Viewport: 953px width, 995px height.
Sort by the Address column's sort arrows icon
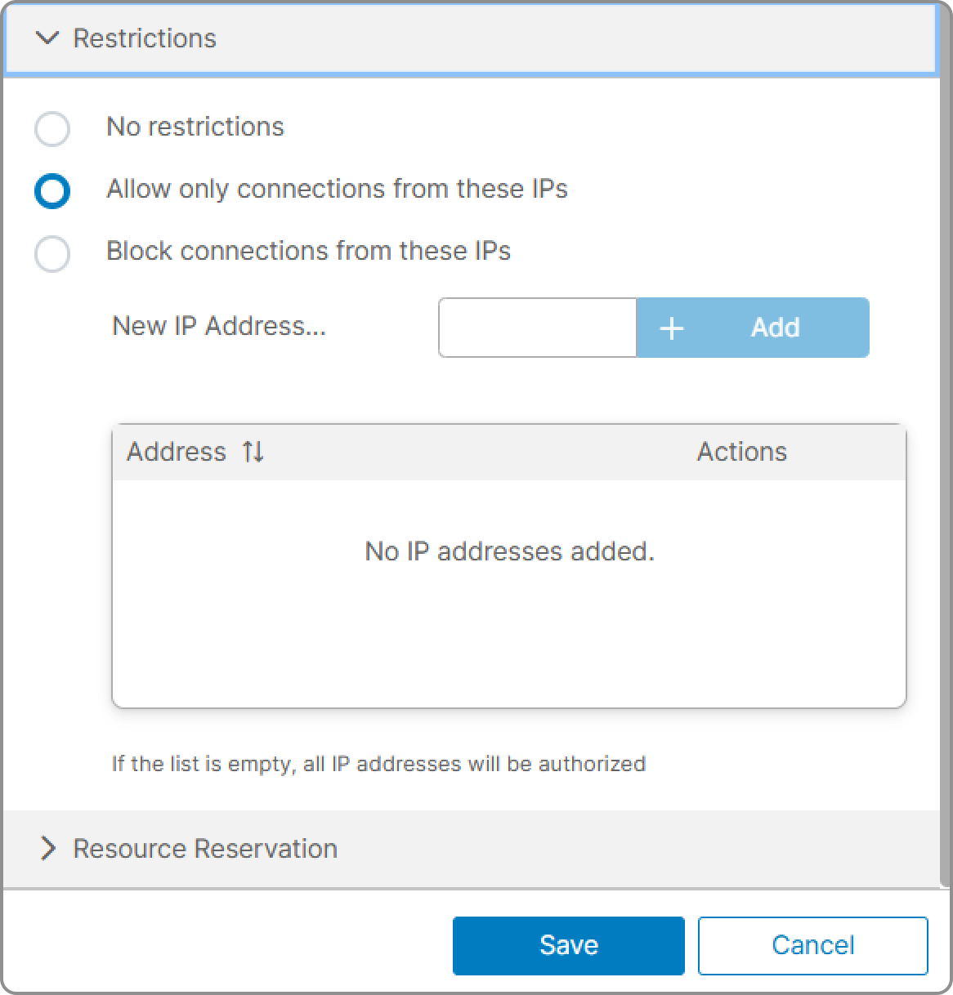[x=253, y=452]
